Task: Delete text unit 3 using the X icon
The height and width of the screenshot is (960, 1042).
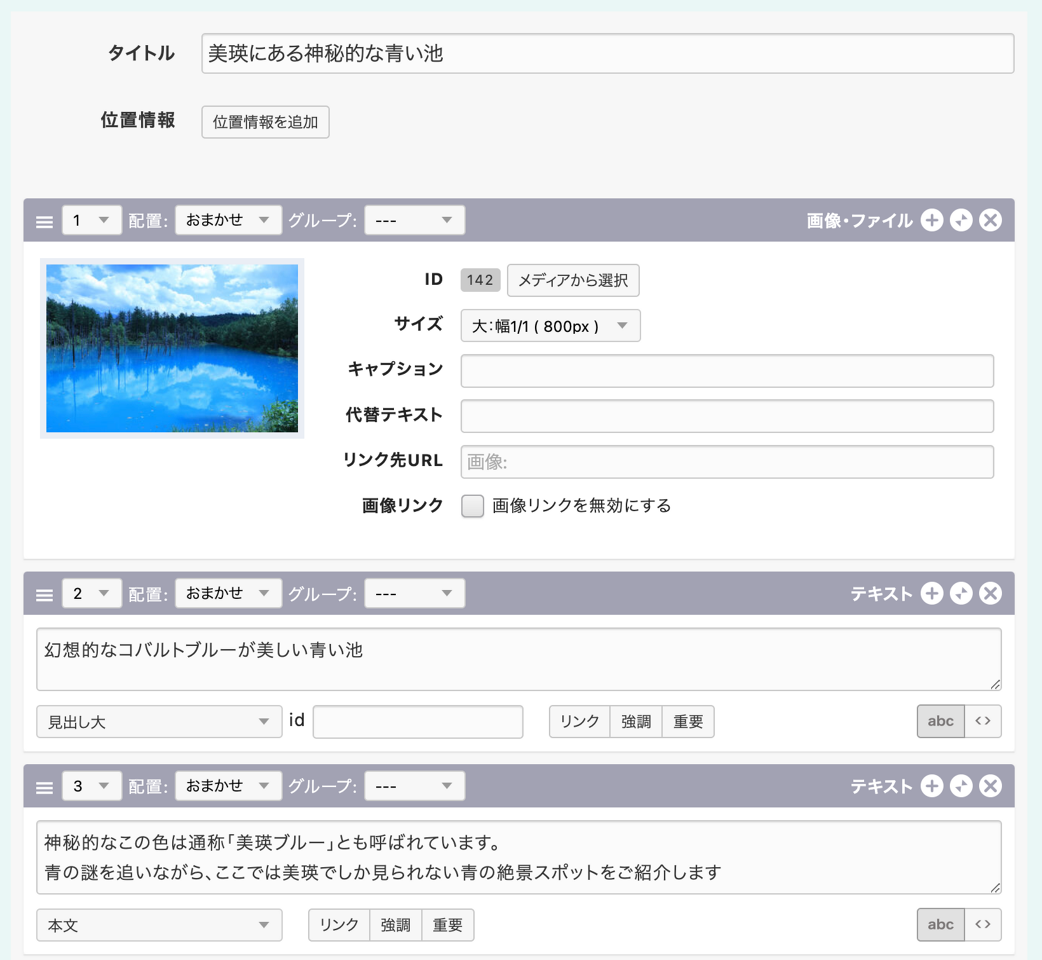Action: pos(990,786)
